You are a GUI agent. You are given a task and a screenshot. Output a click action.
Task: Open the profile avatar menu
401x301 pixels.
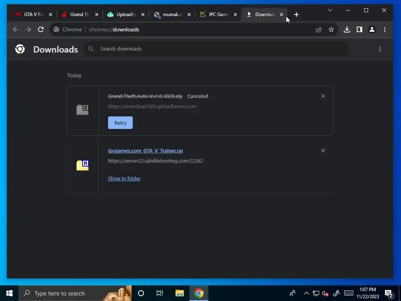(x=372, y=29)
